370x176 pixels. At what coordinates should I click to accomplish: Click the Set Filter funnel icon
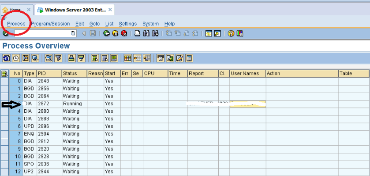(x=58, y=58)
